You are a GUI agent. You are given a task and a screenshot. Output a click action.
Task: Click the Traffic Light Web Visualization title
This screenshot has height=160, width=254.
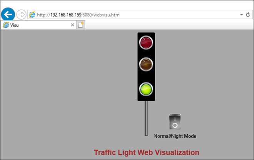(147, 152)
